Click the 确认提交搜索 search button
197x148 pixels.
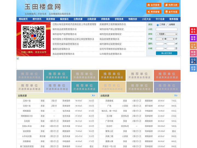tap(167, 53)
